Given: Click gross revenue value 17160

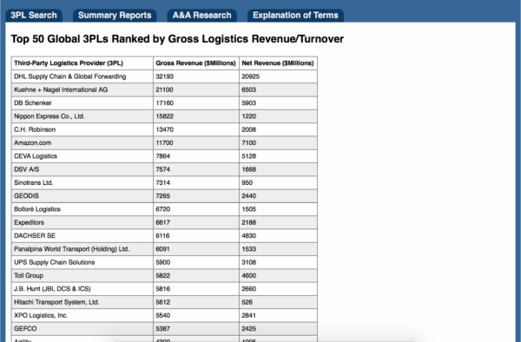Looking at the screenshot, I should click(x=165, y=103).
